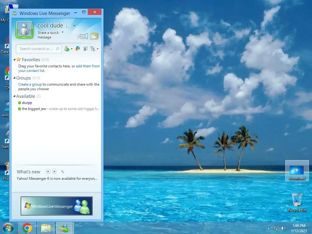312x234 pixels.
Task: Open the email inbox envelope icon
Action: pos(94,36)
